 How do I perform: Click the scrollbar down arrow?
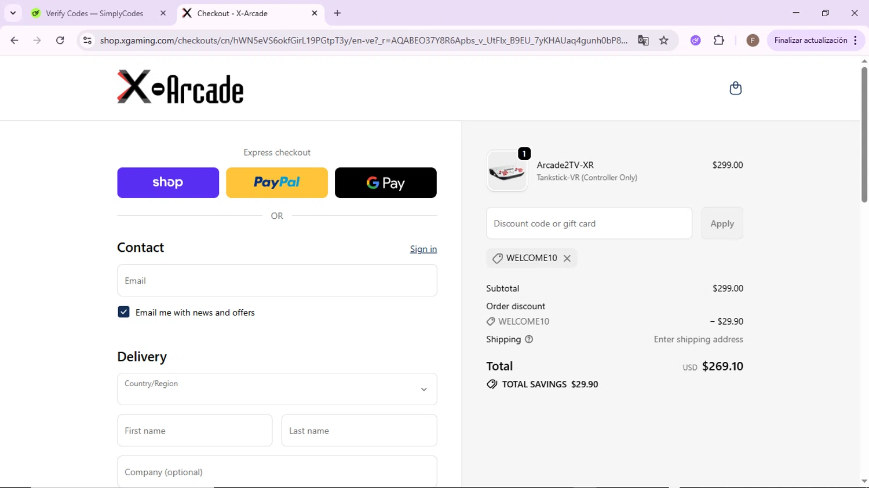(864, 481)
